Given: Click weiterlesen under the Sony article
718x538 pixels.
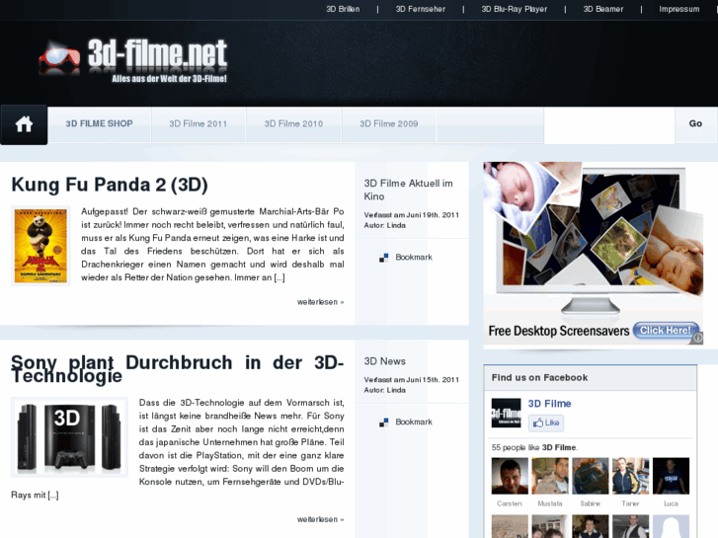Looking at the screenshot, I should pos(320,519).
